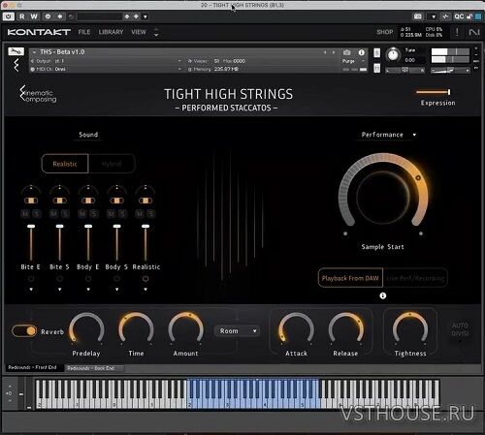Screen dimensions: 485x435
Task: Solo the Realistic channel
Action: tap(151, 214)
